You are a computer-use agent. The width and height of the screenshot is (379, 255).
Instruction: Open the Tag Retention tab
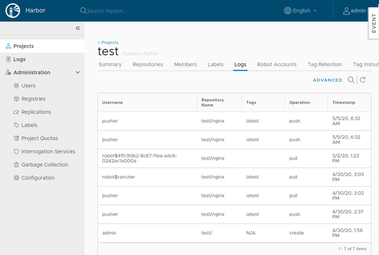click(x=325, y=65)
